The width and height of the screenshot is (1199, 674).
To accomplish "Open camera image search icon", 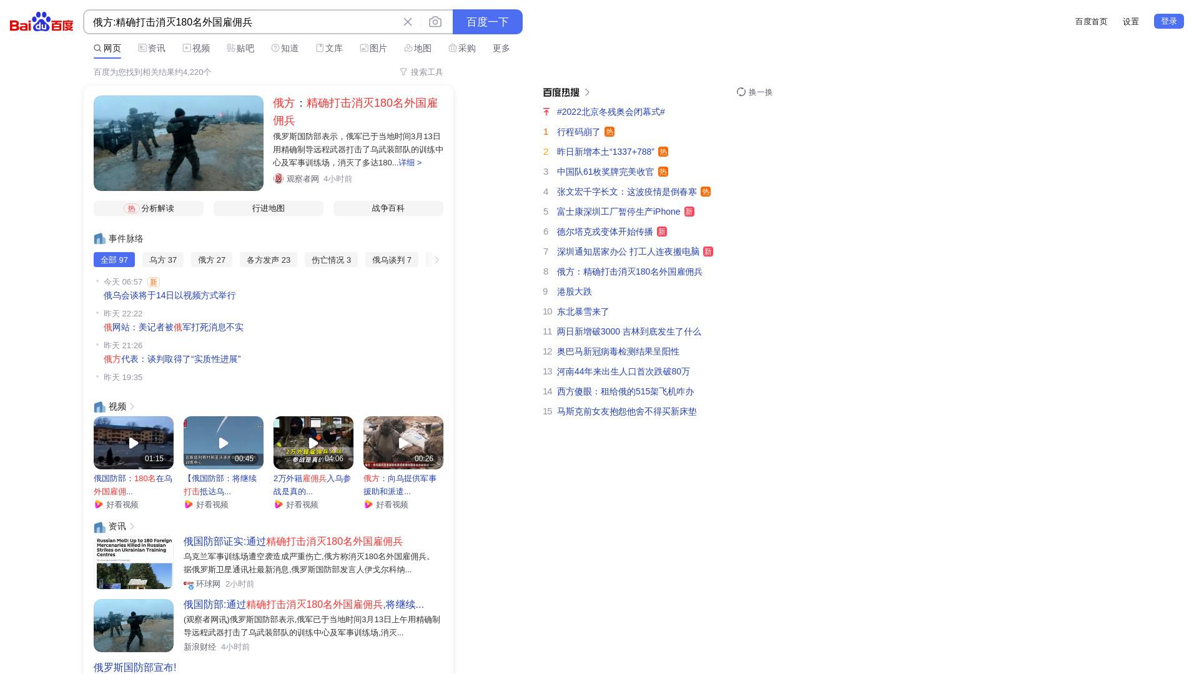I will (x=435, y=22).
